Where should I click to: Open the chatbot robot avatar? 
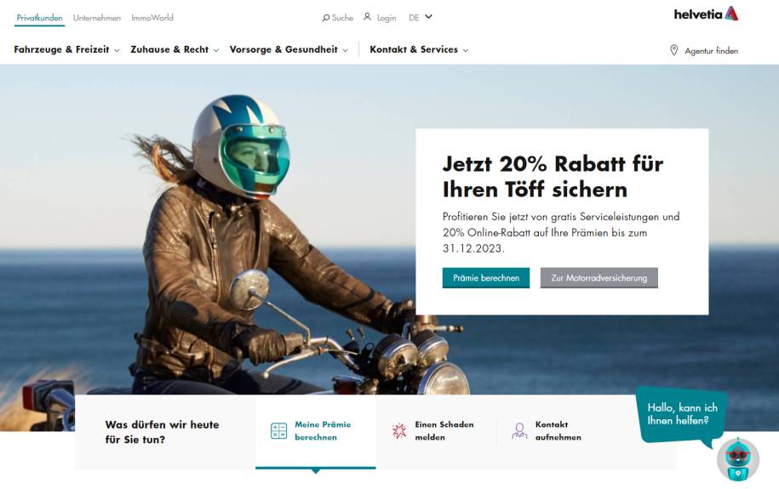(738, 459)
